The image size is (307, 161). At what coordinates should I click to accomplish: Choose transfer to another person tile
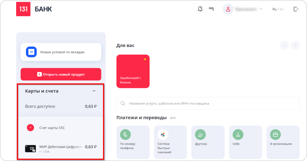200,134
